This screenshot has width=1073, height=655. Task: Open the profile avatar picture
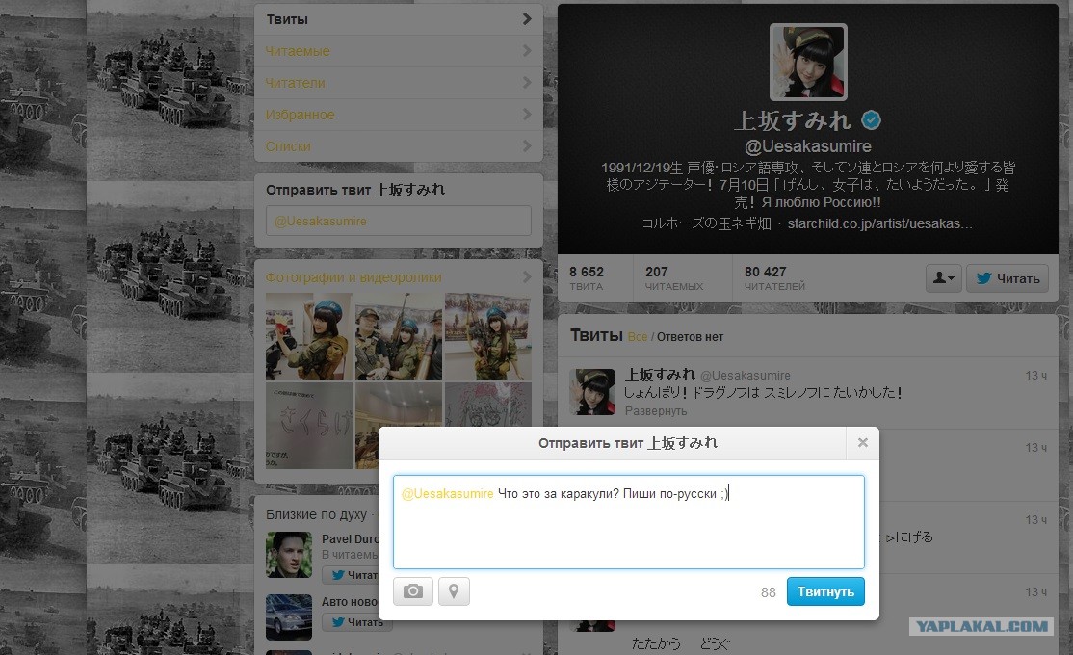(808, 62)
